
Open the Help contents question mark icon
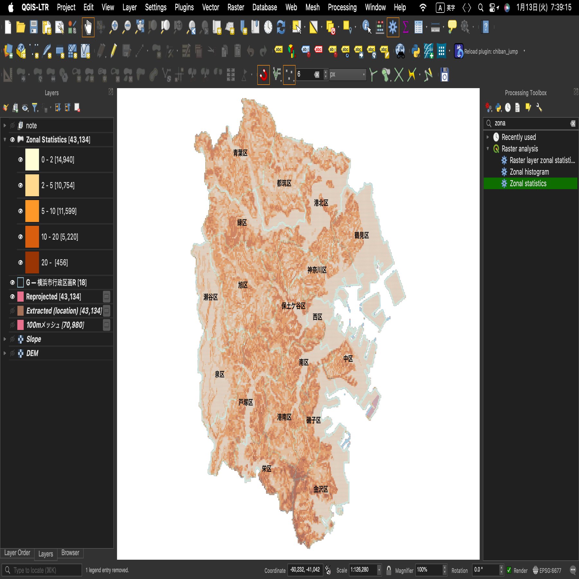[x=486, y=27]
